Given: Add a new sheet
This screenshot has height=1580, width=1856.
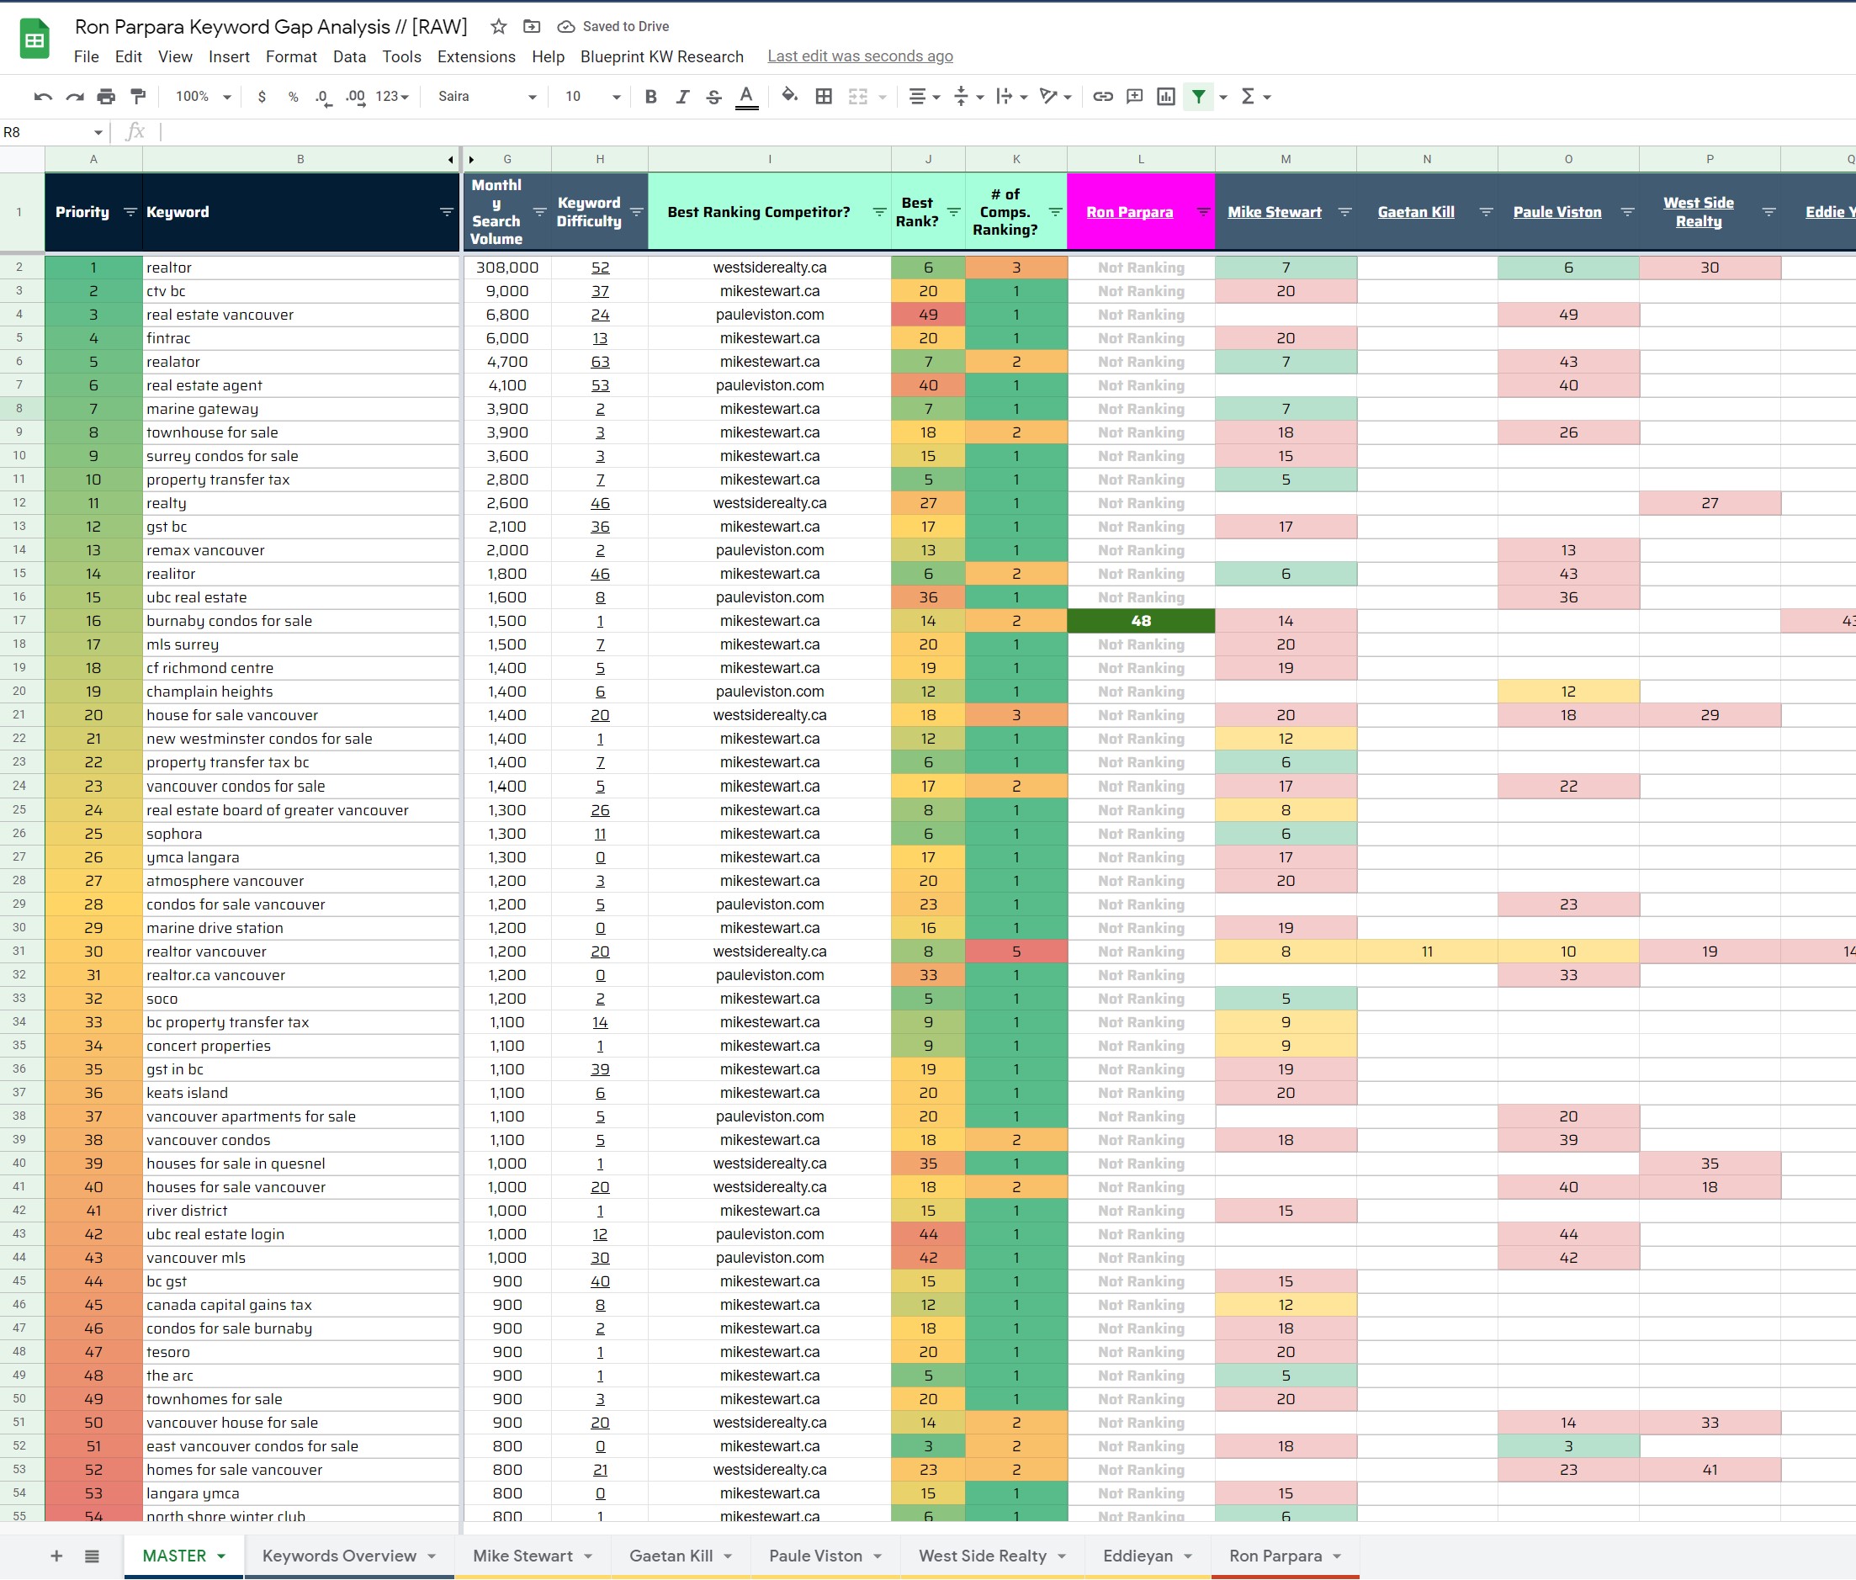Looking at the screenshot, I should click(56, 1556).
